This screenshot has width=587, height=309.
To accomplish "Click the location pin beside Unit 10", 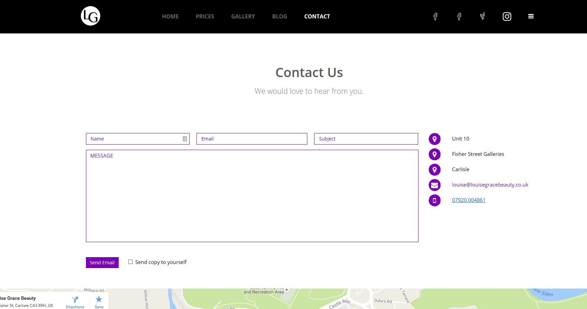I will coord(435,139).
